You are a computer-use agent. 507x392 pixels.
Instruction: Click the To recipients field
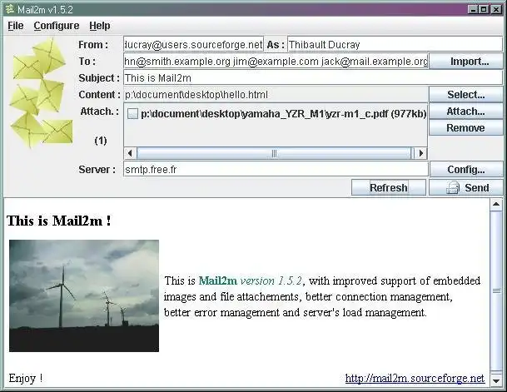coord(276,62)
